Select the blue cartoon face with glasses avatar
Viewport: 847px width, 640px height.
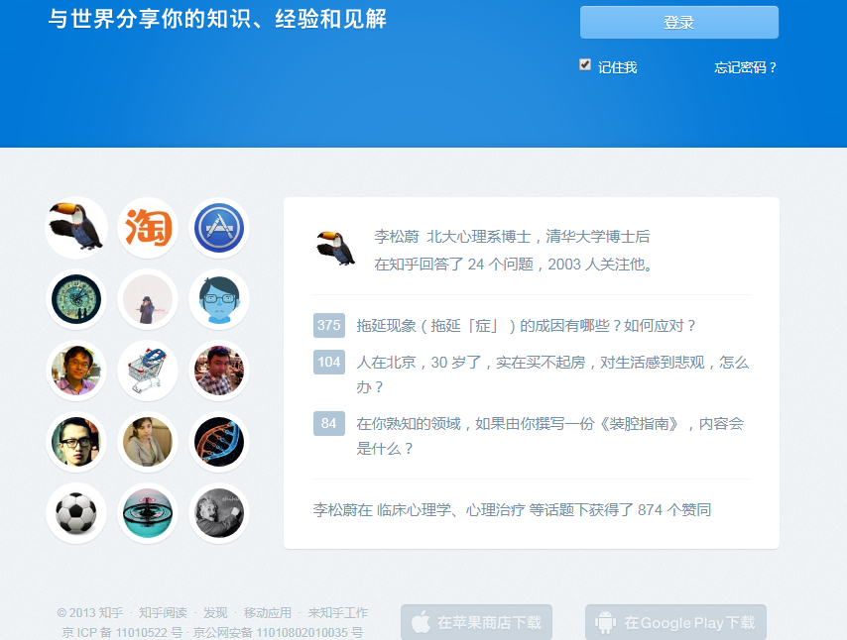(219, 299)
